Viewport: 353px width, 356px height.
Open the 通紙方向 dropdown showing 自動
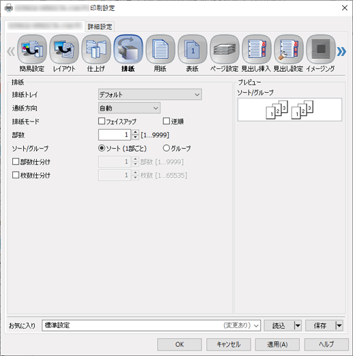[129, 108]
